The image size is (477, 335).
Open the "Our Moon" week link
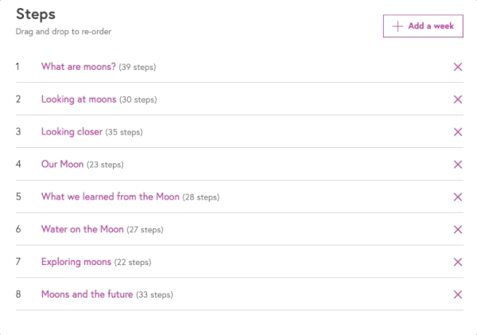(x=62, y=165)
